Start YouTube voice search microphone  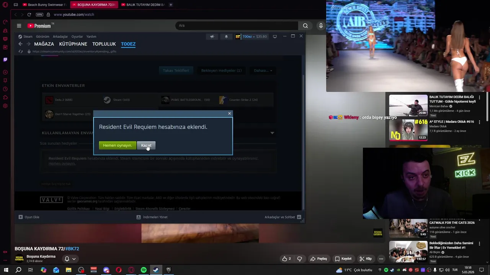(x=321, y=26)
